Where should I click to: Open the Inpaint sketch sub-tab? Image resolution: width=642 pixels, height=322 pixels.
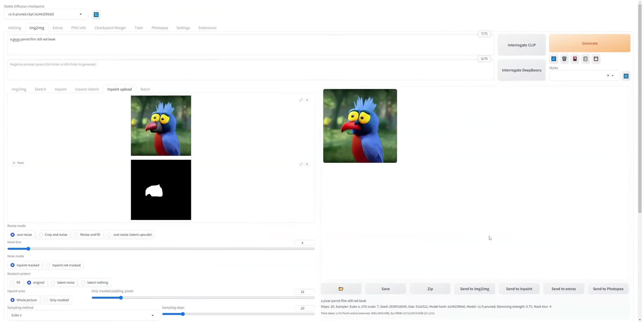87,89
